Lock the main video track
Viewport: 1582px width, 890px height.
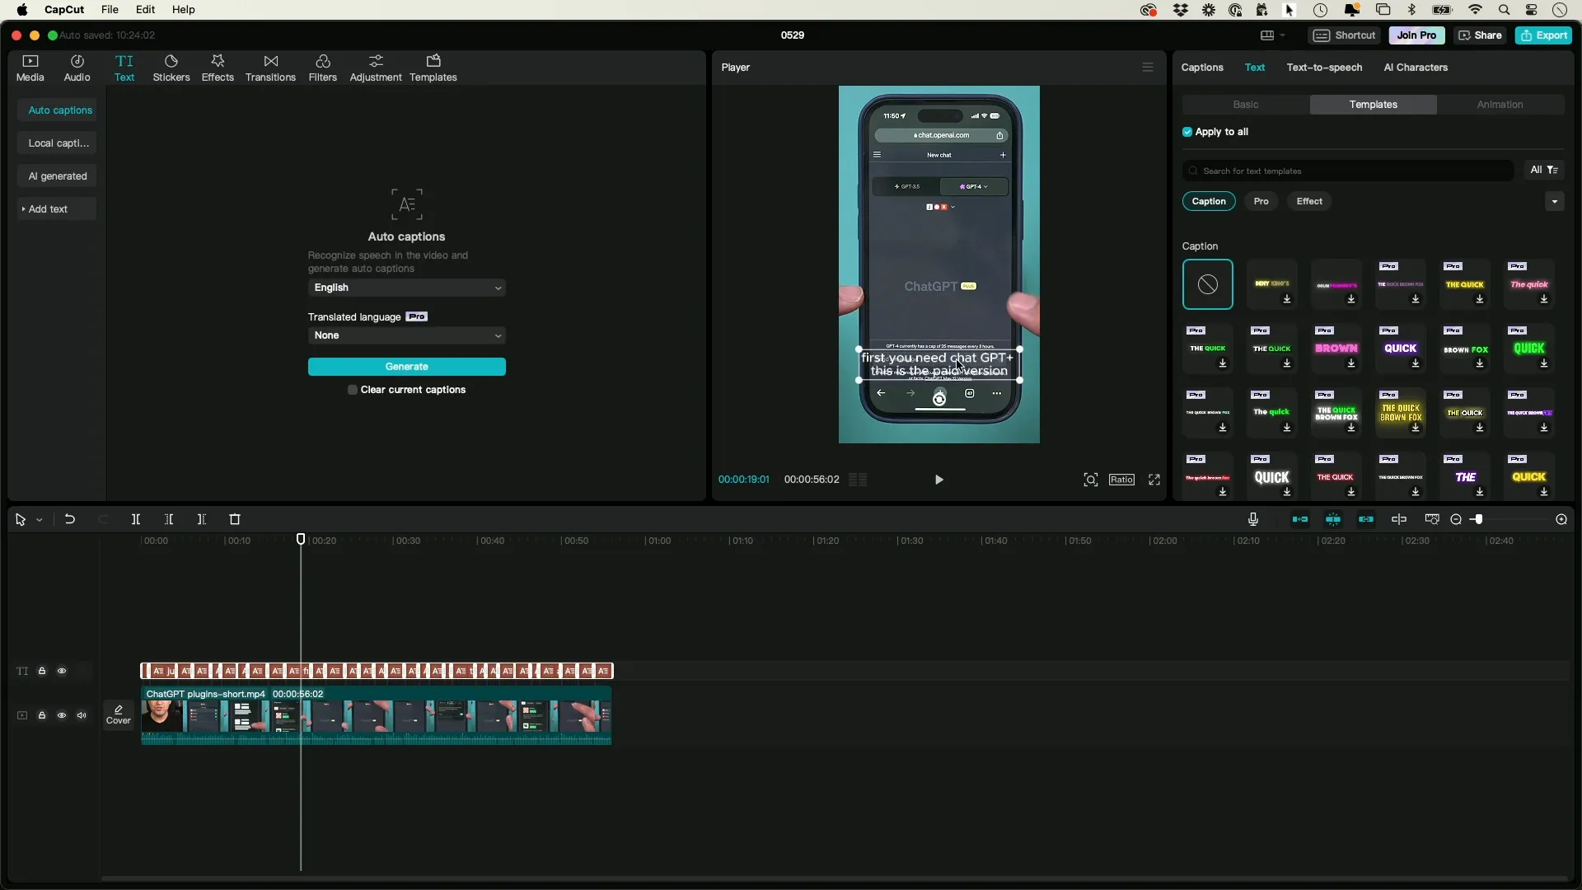click(42, 715)
